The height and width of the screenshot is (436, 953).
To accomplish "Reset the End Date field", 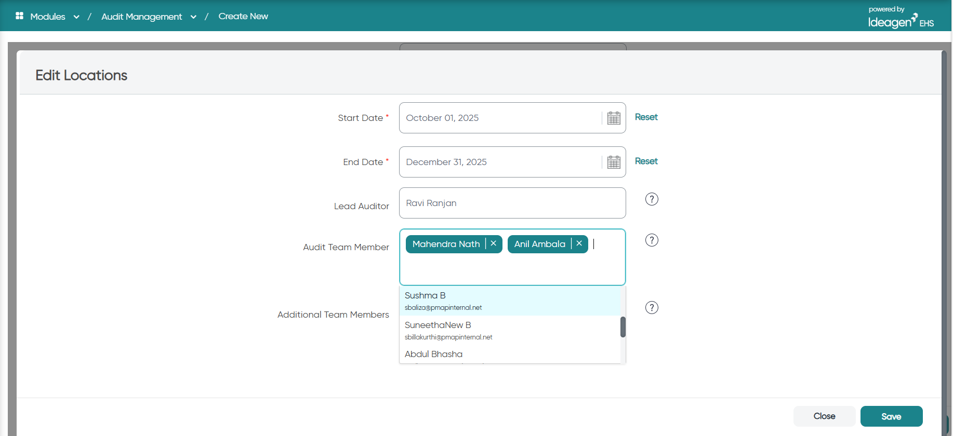I will [646, 161].
